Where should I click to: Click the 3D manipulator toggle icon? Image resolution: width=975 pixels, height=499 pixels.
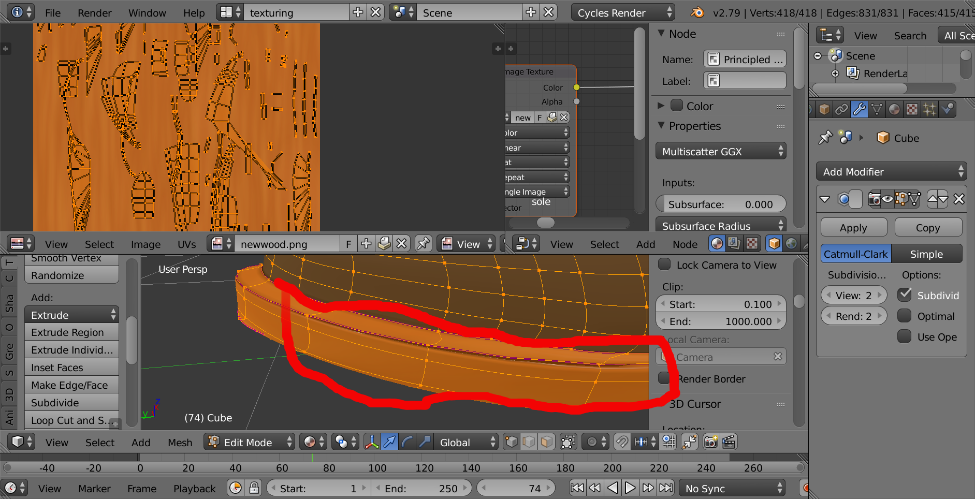click(x=372, y=442)
